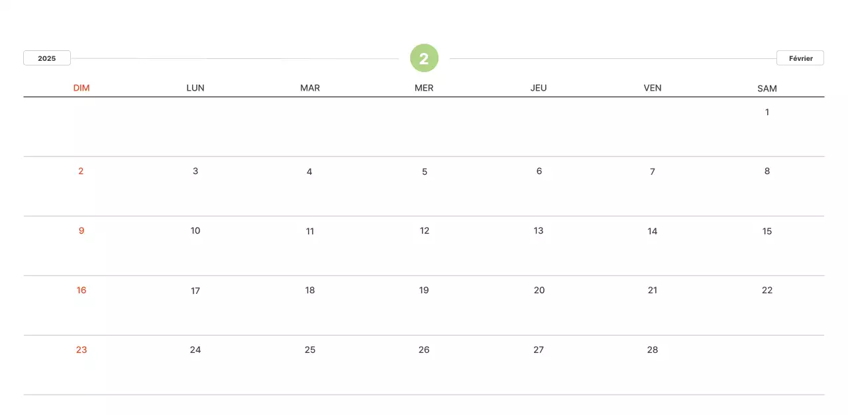
Task: Click Saturday the 22nd
Action: [x=767, y=291]
